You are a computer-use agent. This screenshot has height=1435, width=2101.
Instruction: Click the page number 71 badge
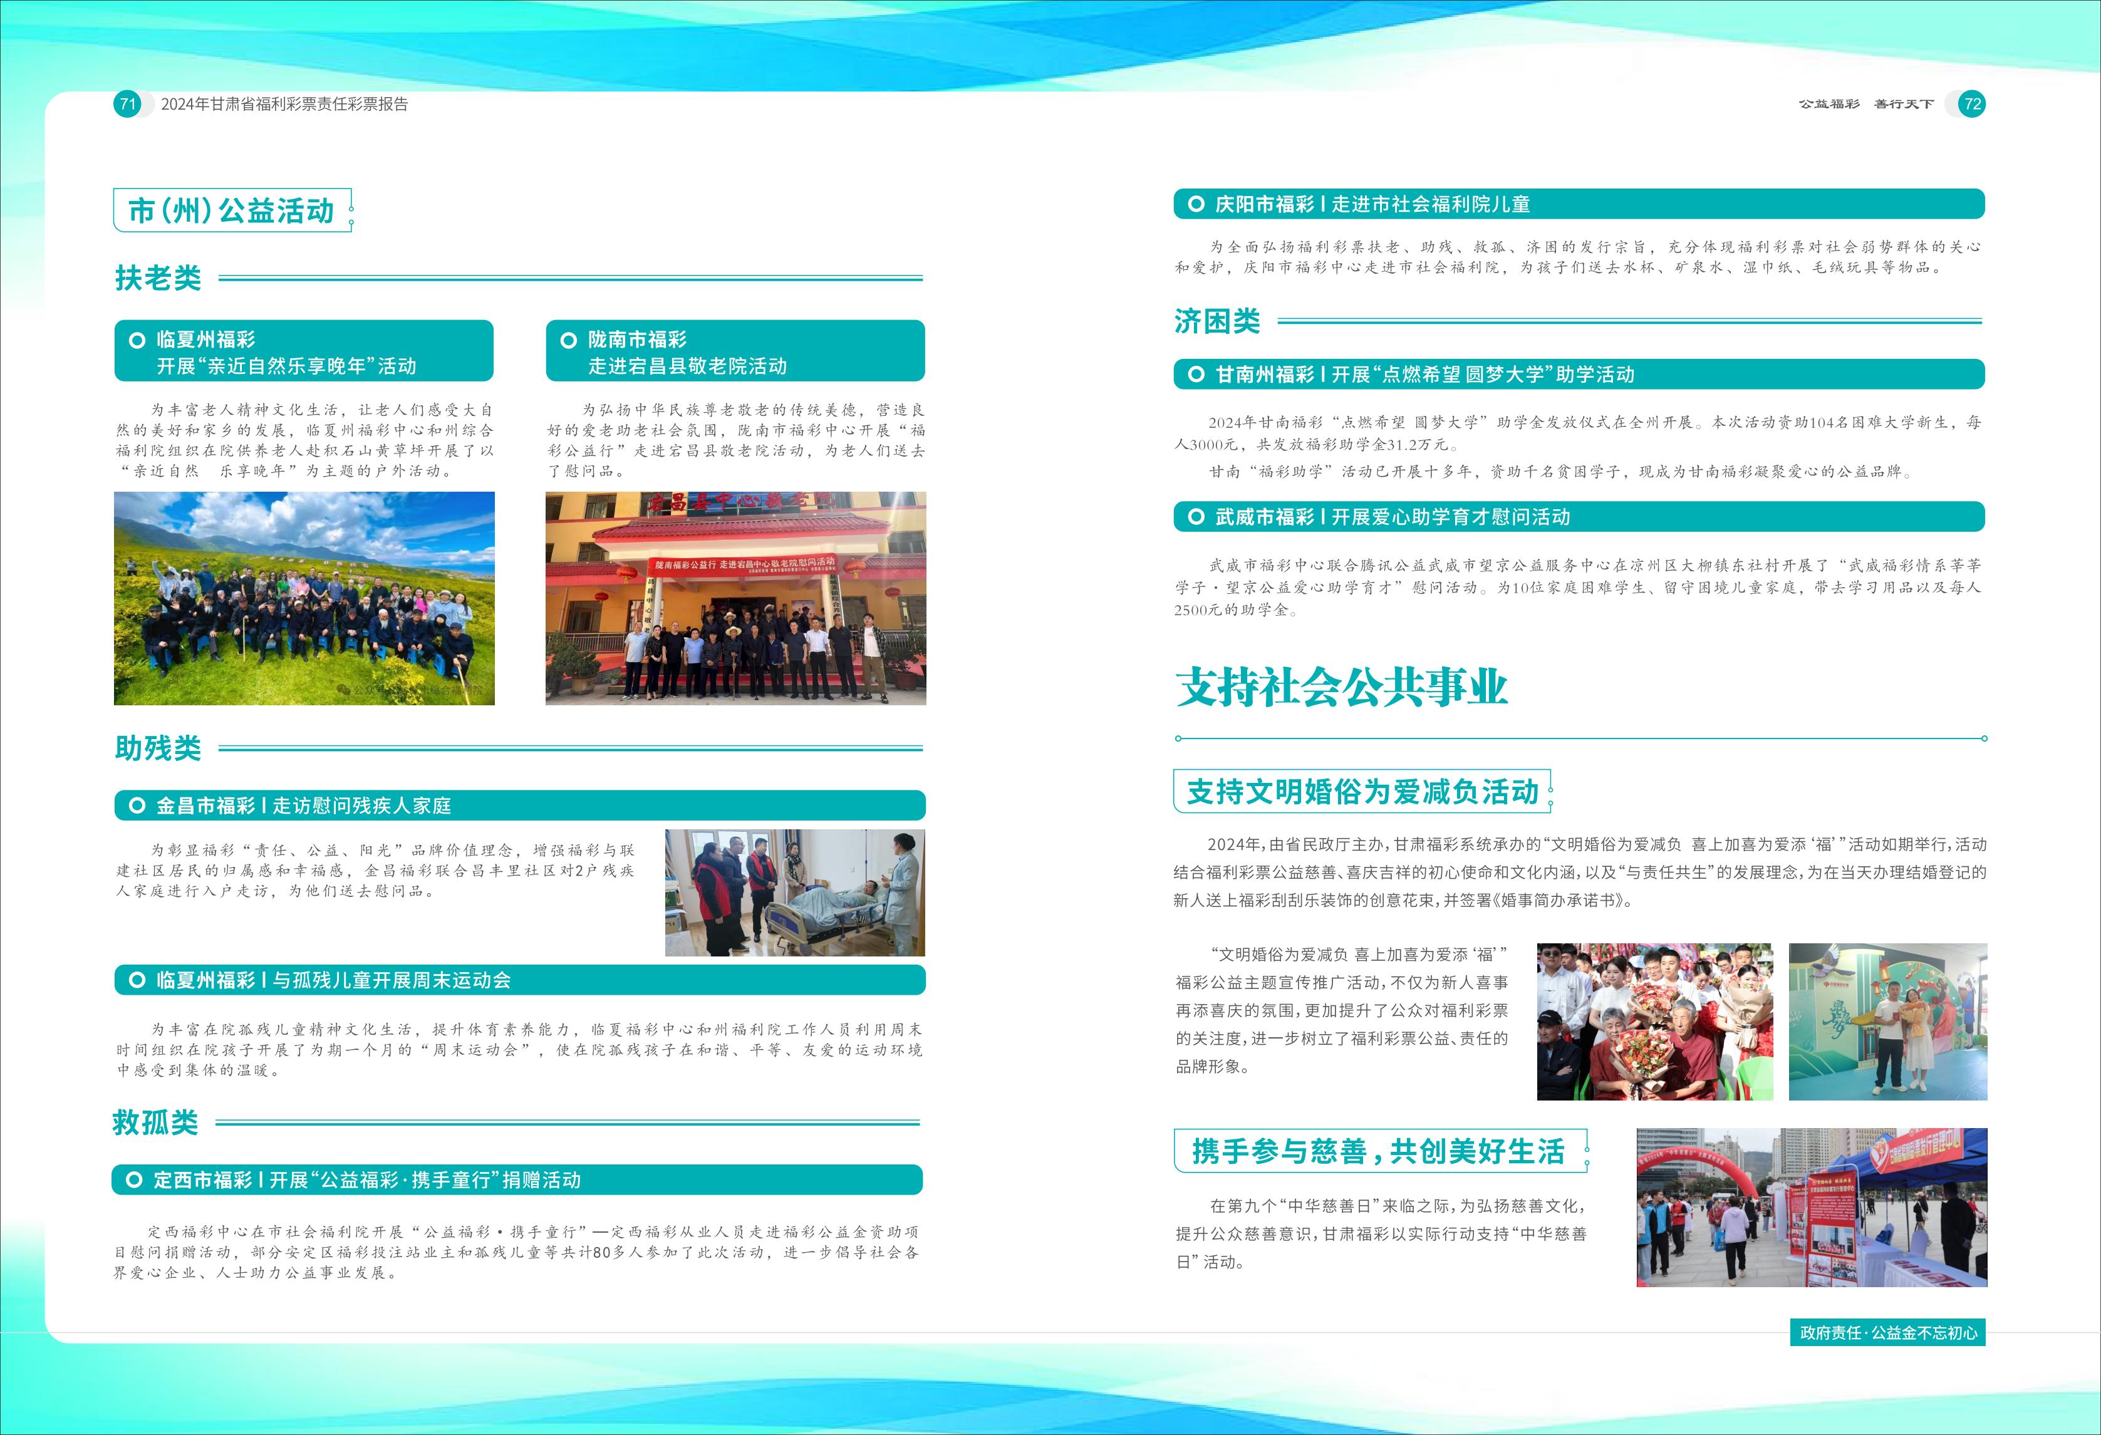click(127, 104)
